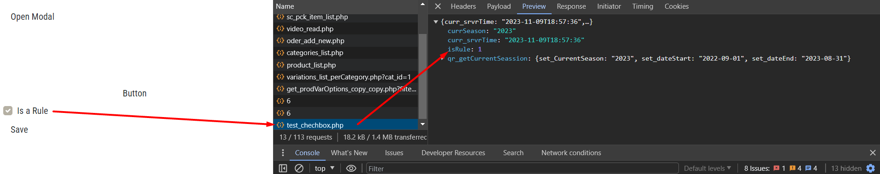The height and width of the screenshot is (174, 880).
Task: Click the JSON icon beside product_list.php
Action: (280, 65)
